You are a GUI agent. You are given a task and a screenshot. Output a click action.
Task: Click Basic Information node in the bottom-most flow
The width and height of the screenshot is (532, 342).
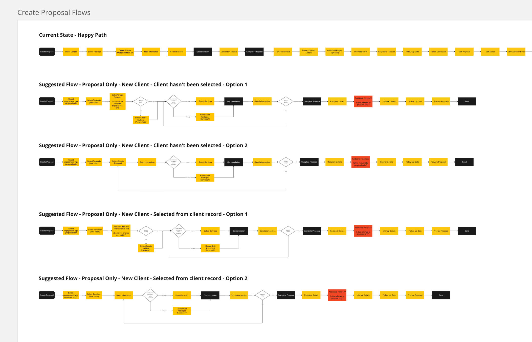(x=124, y=295)
